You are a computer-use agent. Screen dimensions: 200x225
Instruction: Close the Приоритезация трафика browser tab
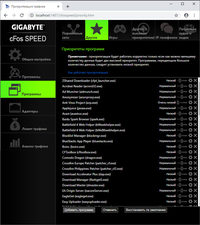(58, 7)
